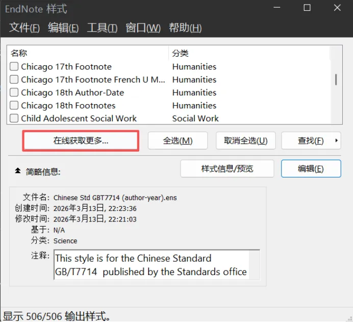This screenshot has height=322, width=353.
Task: Click the Science category value
Action: click(65, 241)
